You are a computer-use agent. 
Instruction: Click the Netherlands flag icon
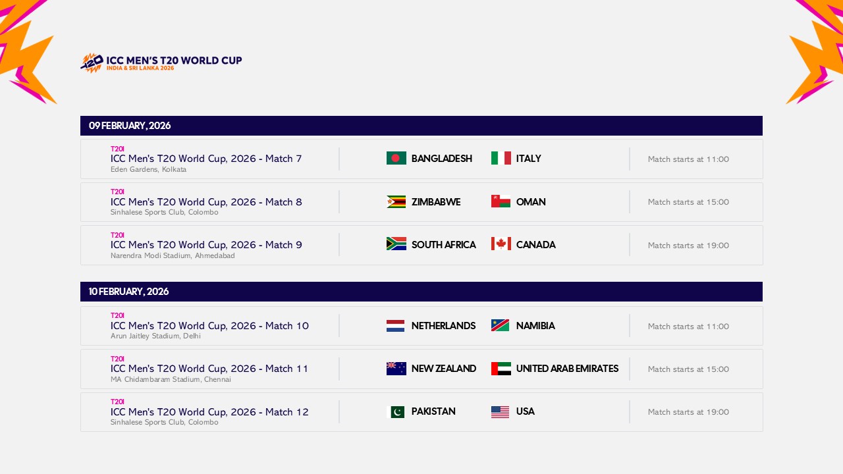[396, 325]
